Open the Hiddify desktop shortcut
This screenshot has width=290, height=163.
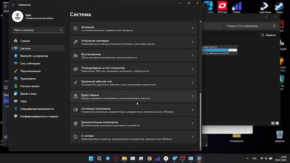(x=237, y=7)
